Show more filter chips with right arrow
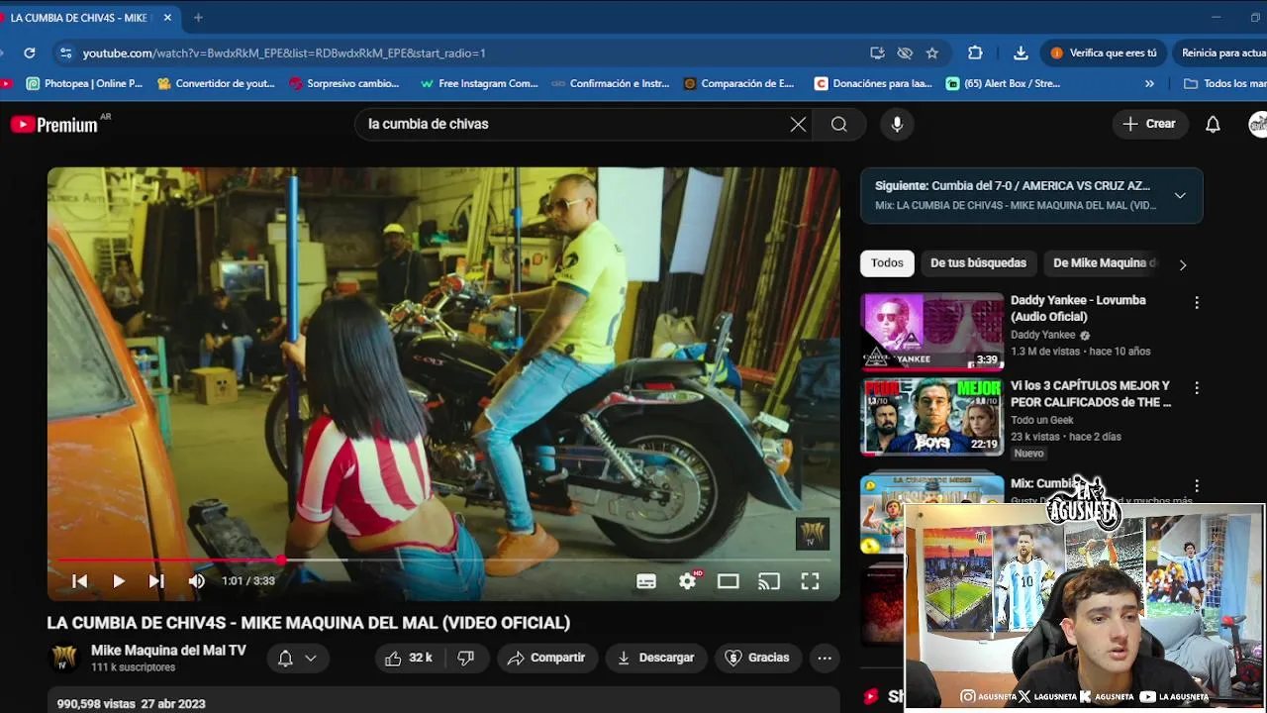 tap(1182, 264)
